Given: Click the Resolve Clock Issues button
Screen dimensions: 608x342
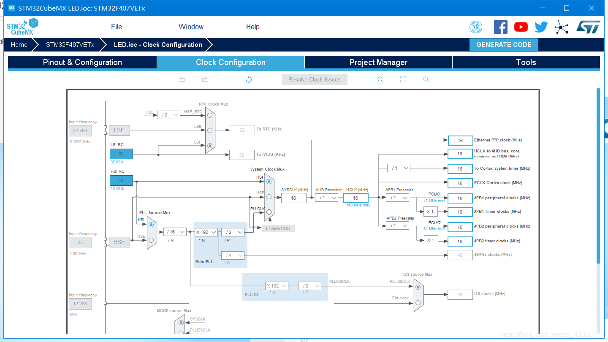Looking at the screenshot, I should [315, 79].
